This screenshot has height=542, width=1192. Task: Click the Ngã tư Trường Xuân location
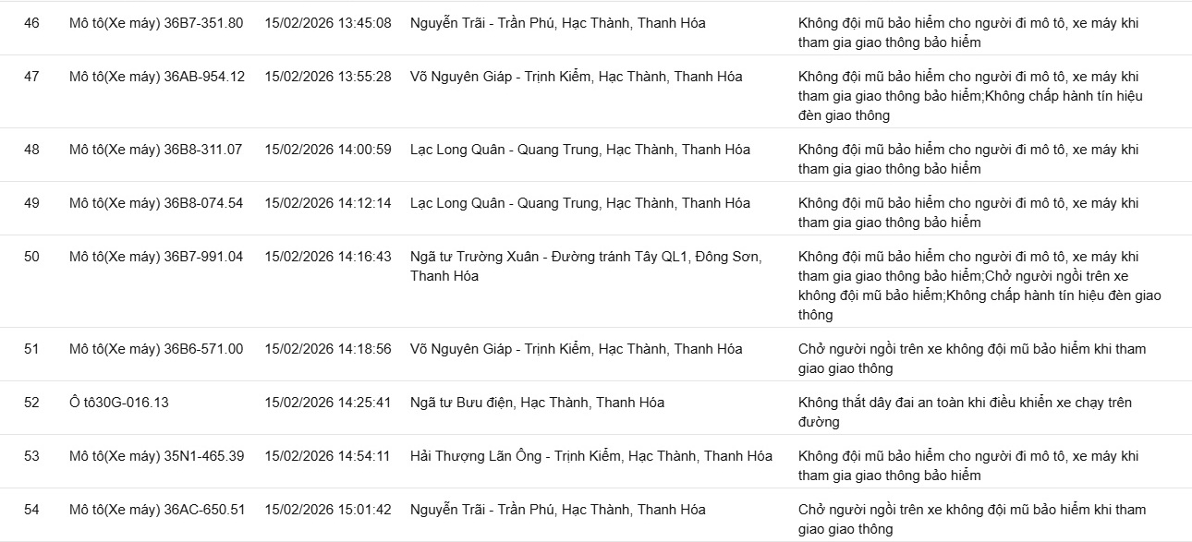pos(586,266)
